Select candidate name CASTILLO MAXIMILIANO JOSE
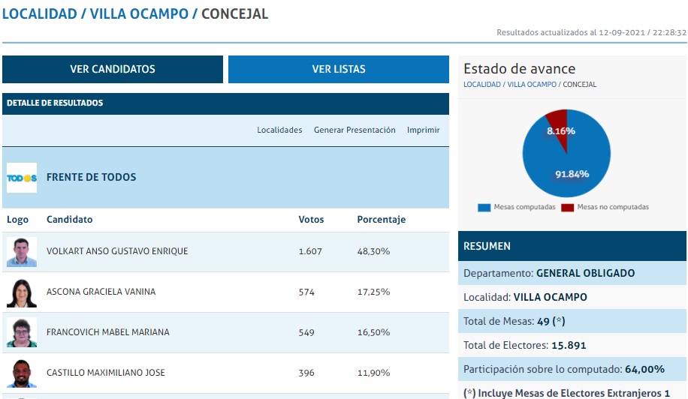Viewport: 688px width, 399px height. pyautogui.click(x=106, y=373)
